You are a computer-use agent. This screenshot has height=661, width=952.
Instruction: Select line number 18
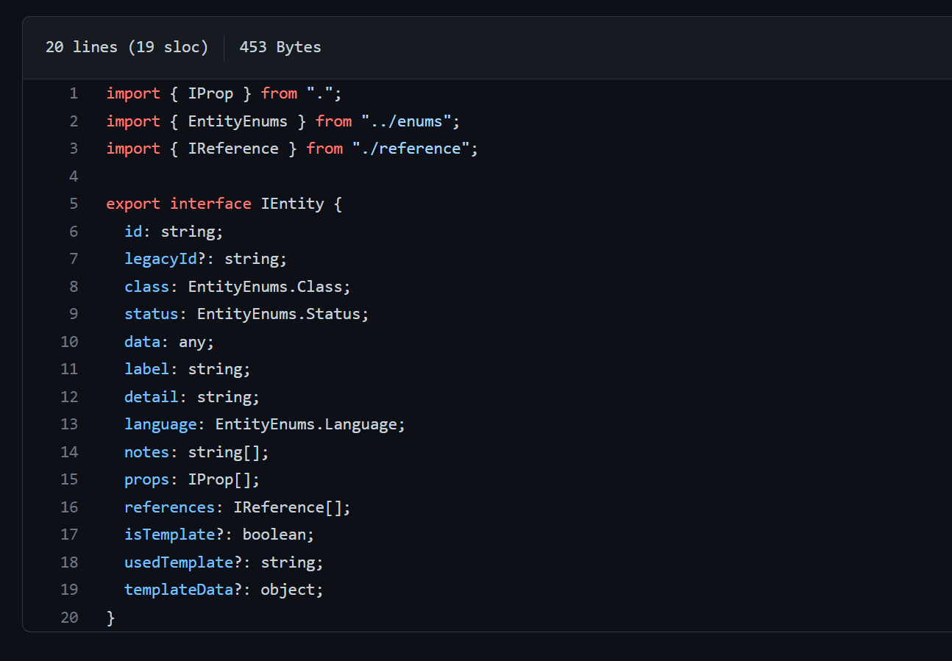[69, 562]
